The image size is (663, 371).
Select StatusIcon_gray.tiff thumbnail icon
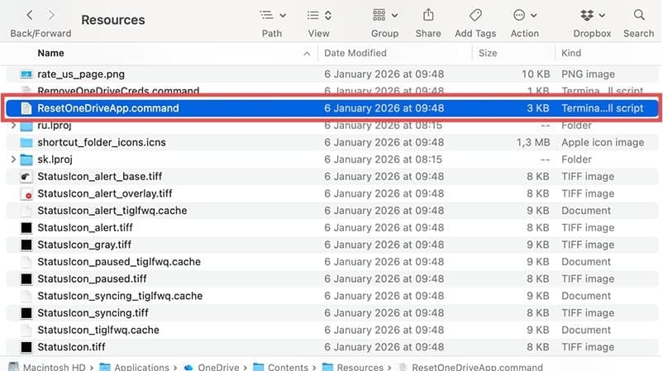click(x=26, y=245)
